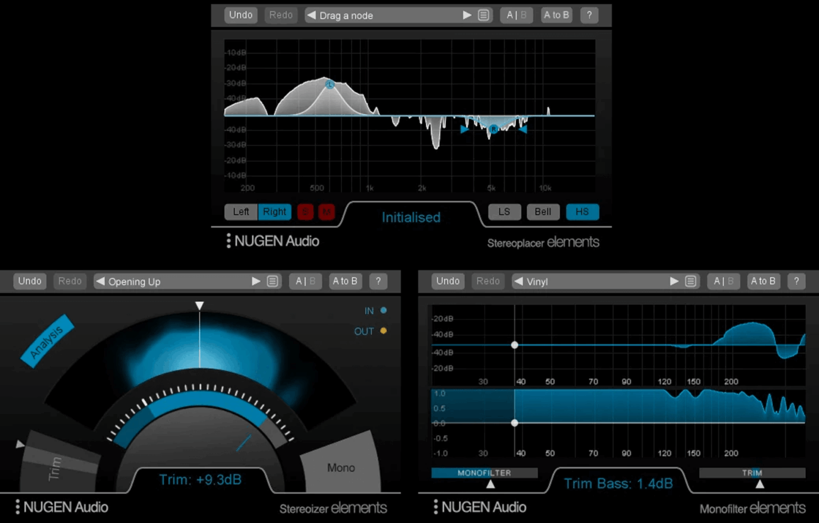Screen dimensions: 819x523
Task: Toggle the A|B compare switch in Monofilter
Action: coord(724,281)
